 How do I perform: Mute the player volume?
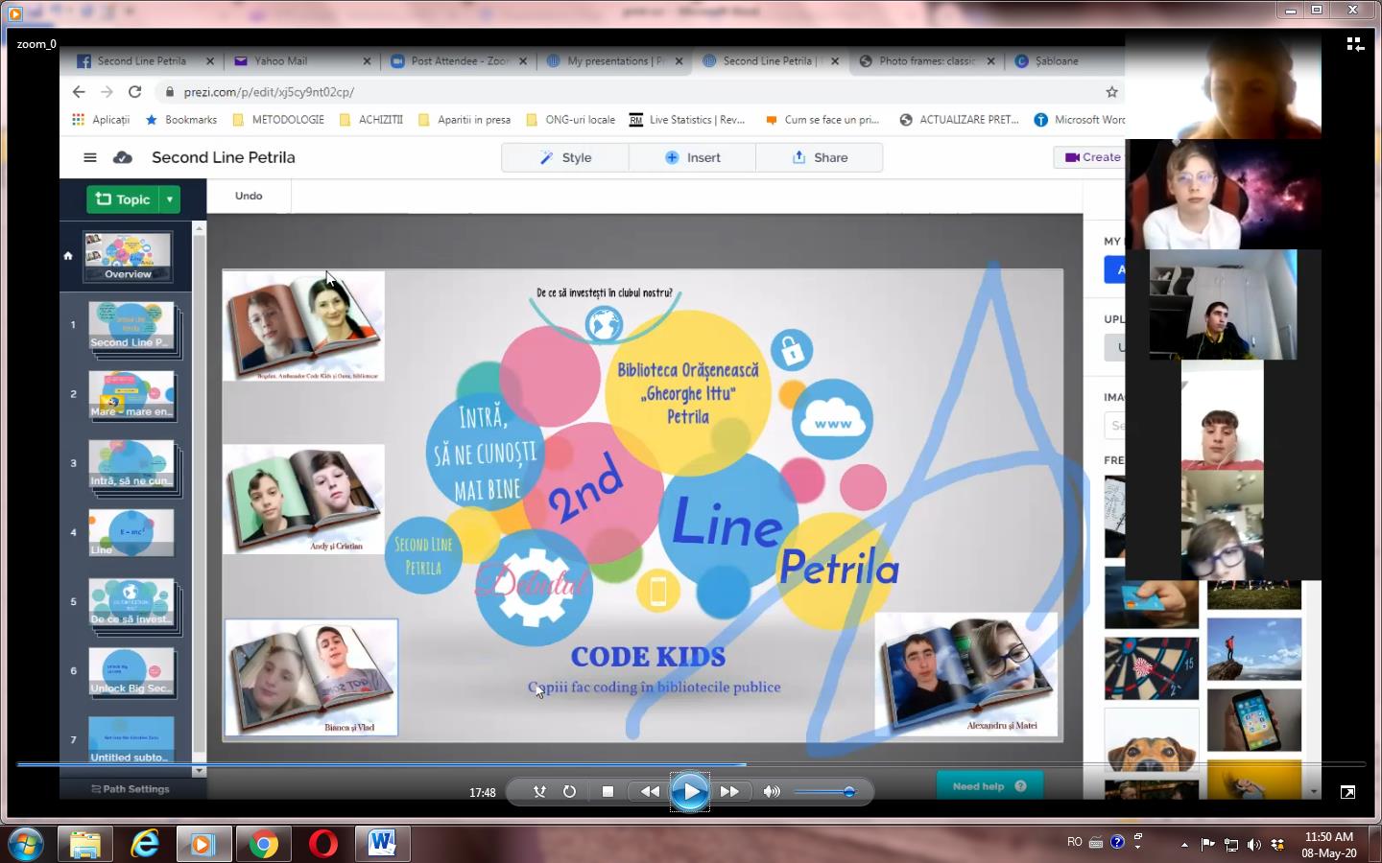click(x=771, y=791)
